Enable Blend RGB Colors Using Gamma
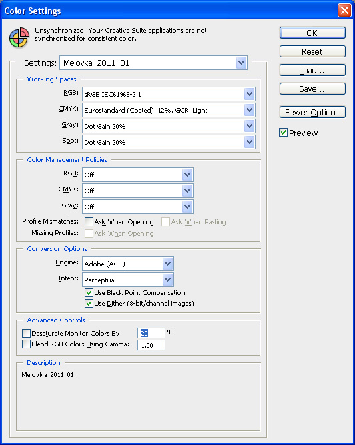Image resolution: width=355 pixels, height=445 pixels. (27, 344)
